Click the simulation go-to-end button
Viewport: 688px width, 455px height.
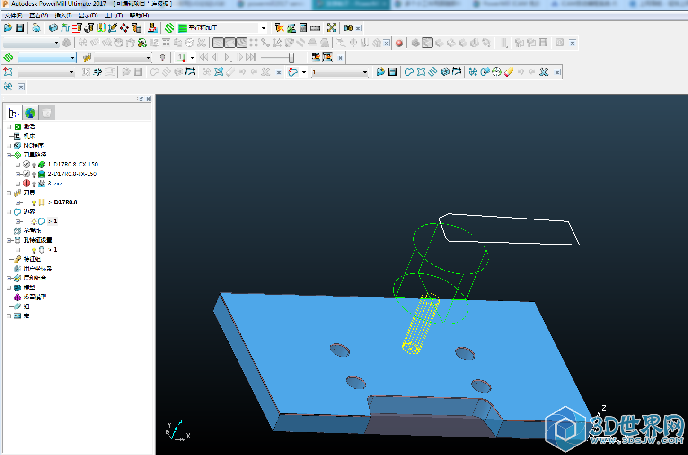tap(251, 57)
